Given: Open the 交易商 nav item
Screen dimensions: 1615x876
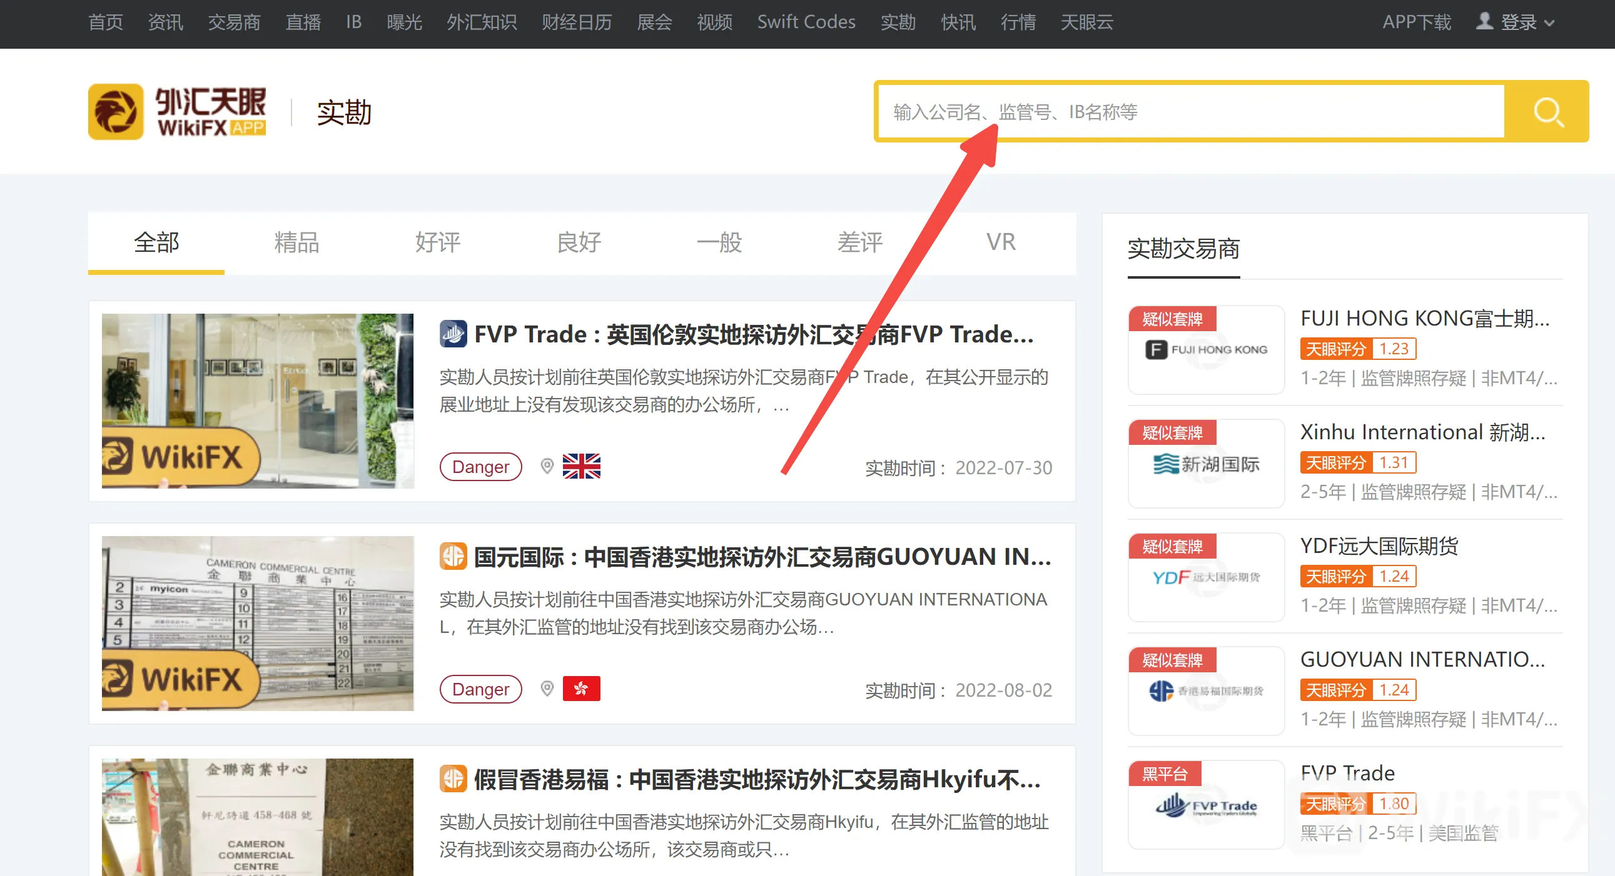Looking at the screenshot, I should tap(234, 22).
